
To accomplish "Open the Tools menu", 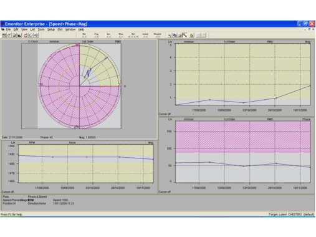I will (x=41, y=29).
